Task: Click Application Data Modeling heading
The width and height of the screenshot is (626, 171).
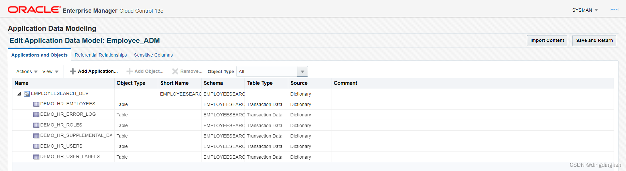Action: point(52,29)
